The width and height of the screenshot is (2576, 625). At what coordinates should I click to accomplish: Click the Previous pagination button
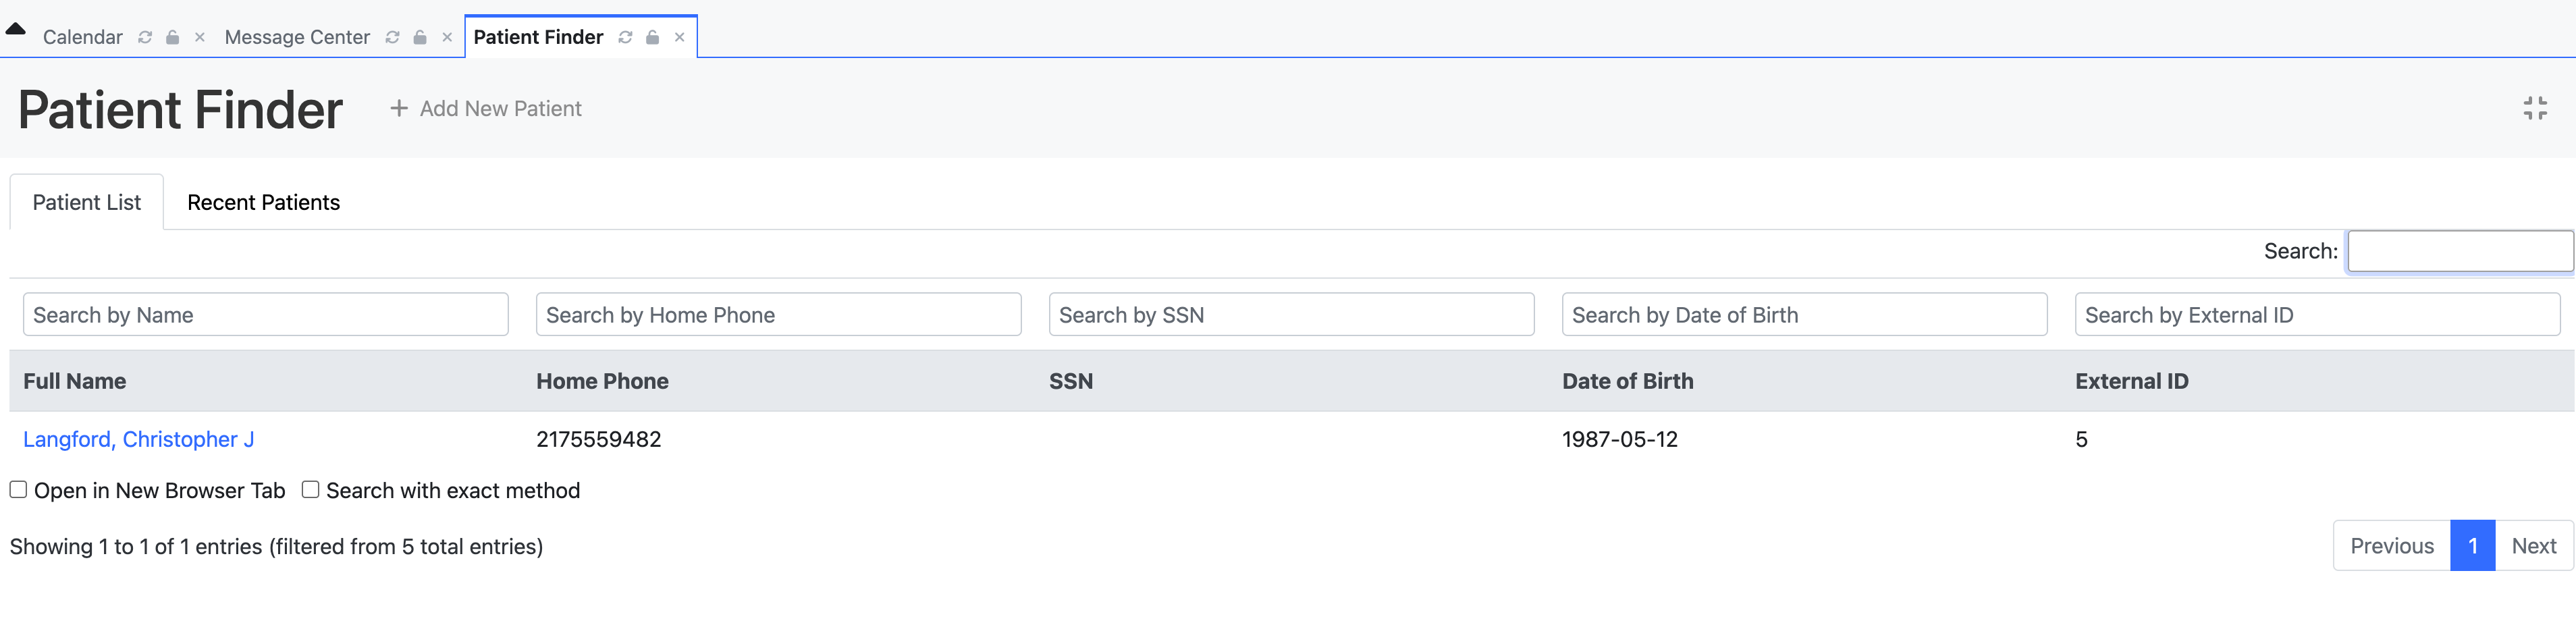coord(2391,546)
